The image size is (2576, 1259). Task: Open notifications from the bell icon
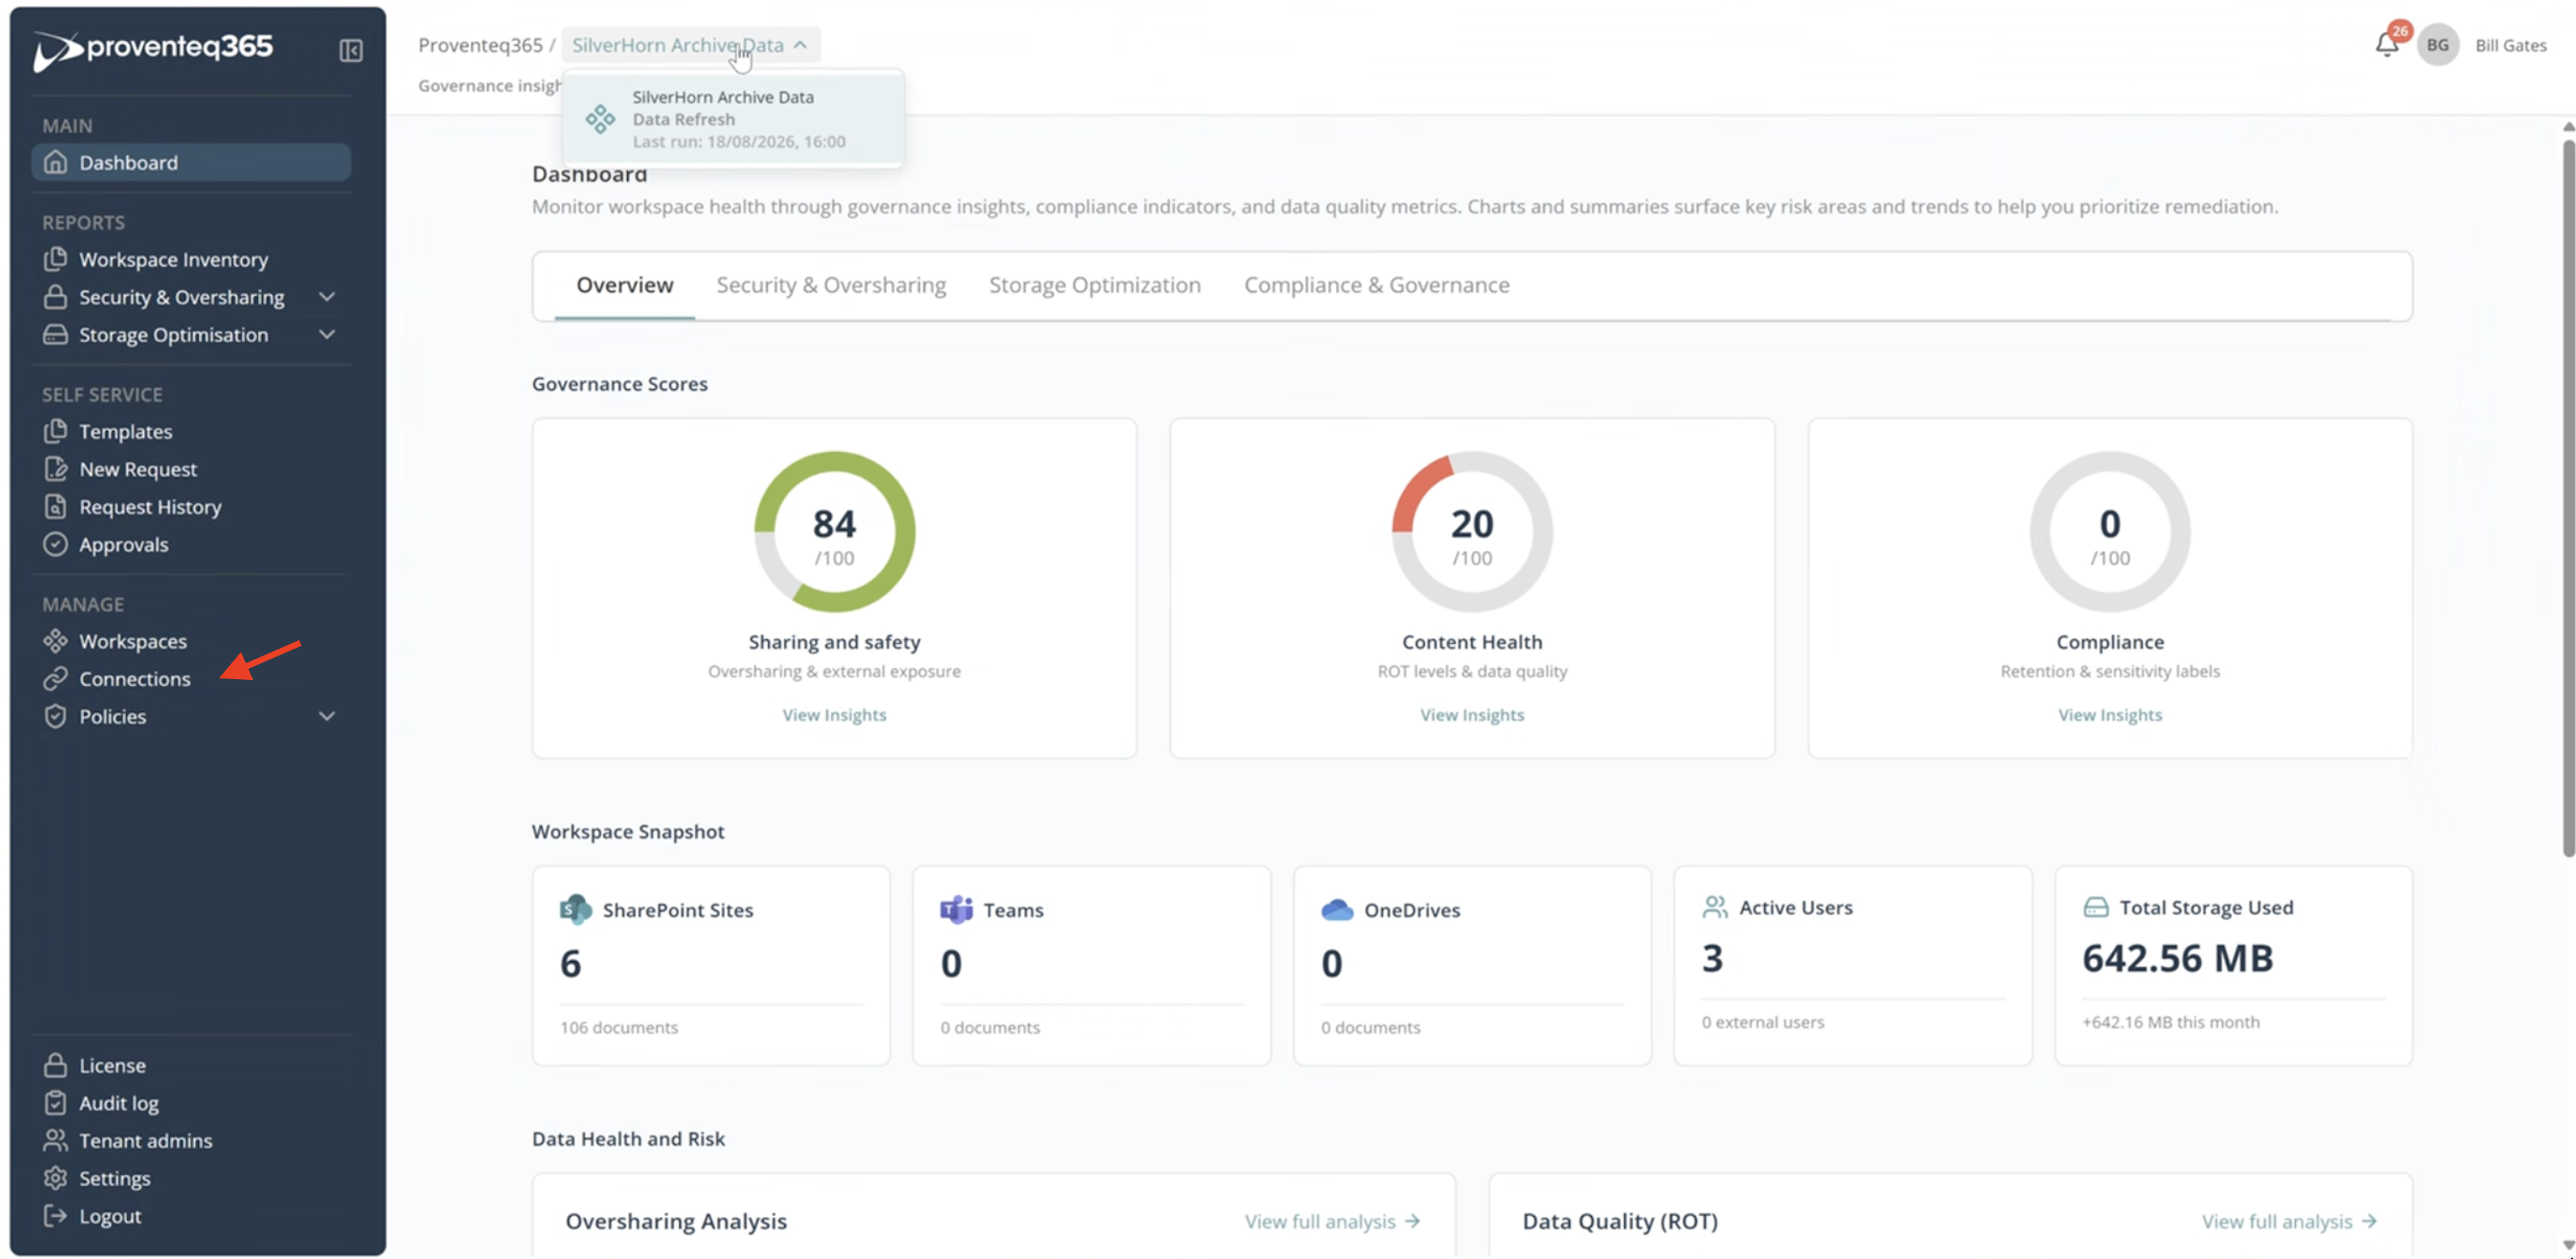tap(2387, 45)
